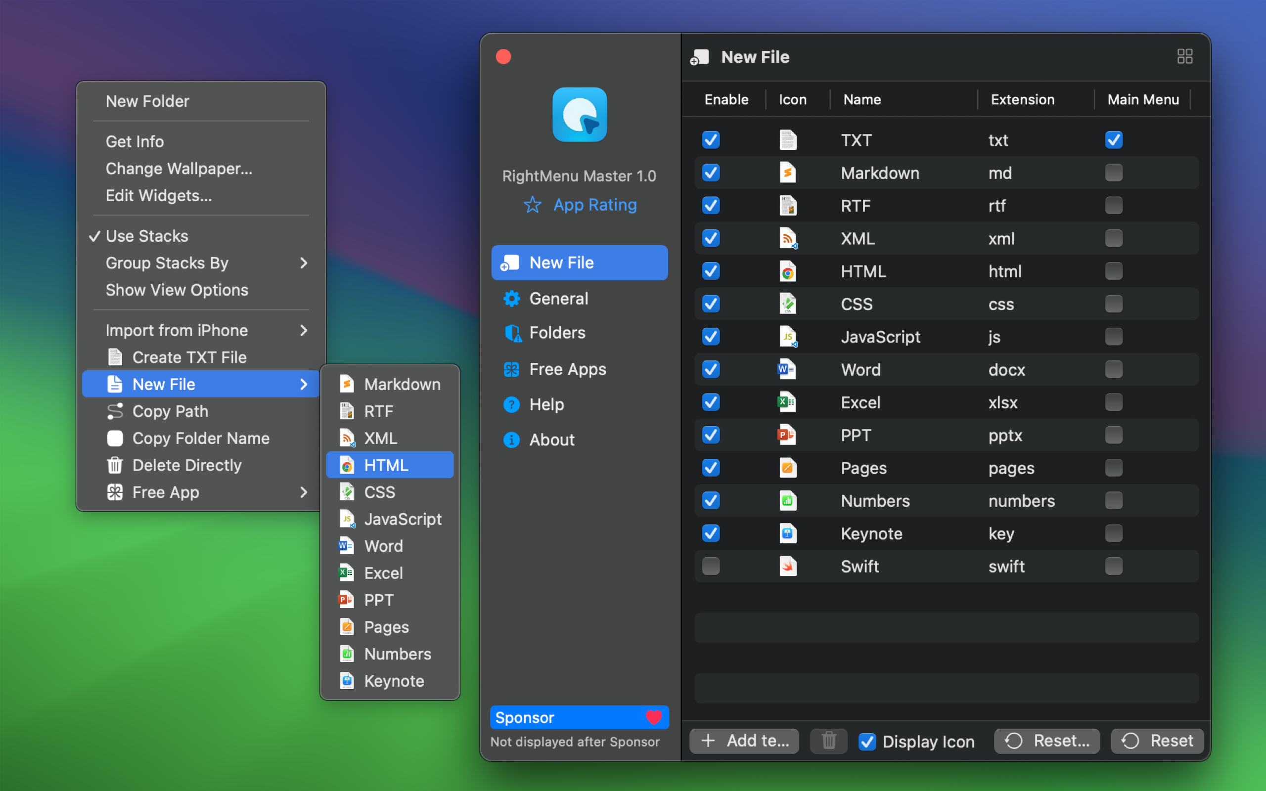
Task: Select HTML in the New File submenu
Action: pyautogui.click(x=390, y=465)
